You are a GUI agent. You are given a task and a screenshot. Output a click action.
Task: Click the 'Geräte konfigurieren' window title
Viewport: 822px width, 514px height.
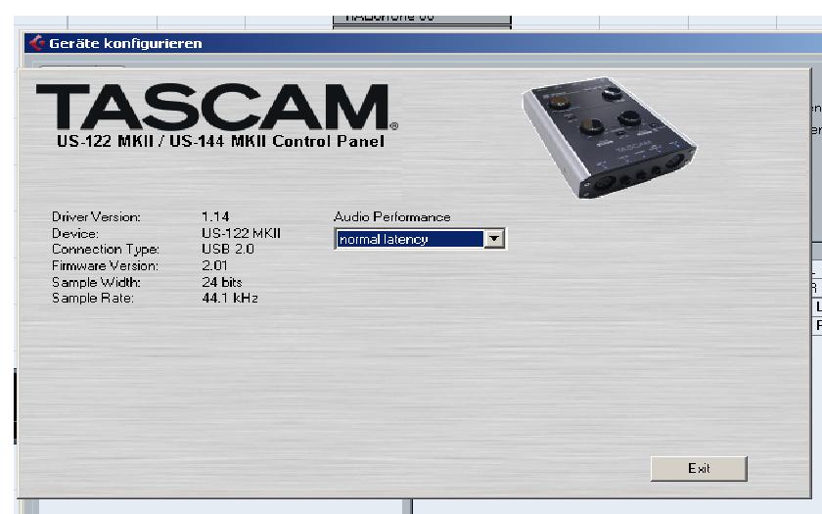coord(125,43)
